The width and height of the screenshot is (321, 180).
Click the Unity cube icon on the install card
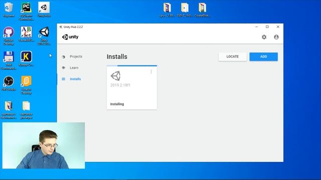(x=116, y=76)
